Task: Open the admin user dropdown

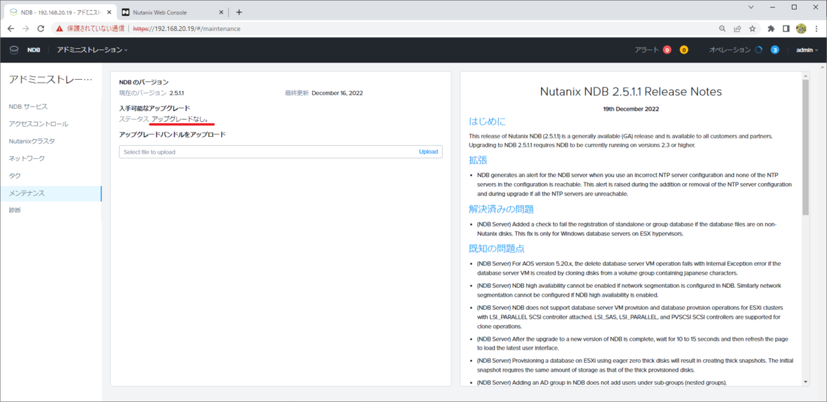Action: pyautogui.click(x=807, y=50)
